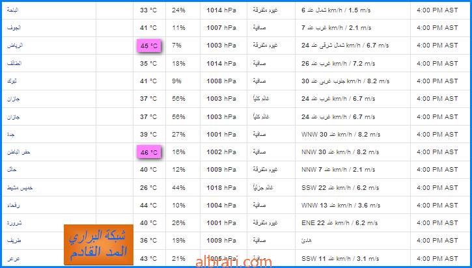Select the NNW 30 km/h wind cell
The height and width of the screenshot is (268, 472).
340,152
